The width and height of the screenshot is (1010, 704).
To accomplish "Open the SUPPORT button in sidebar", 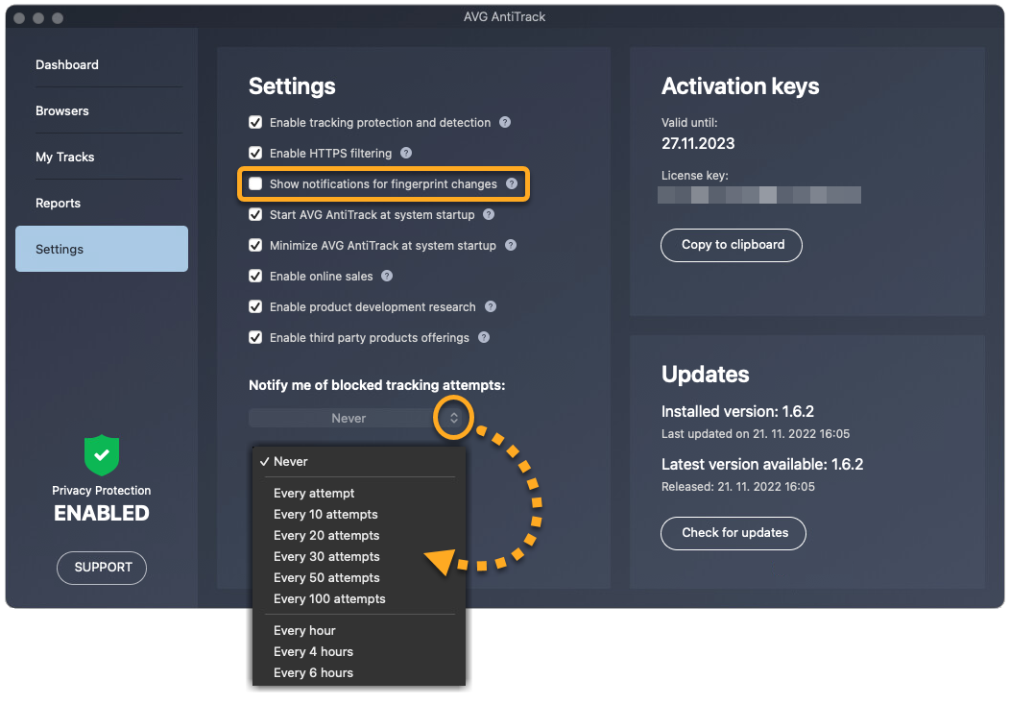I will click(x=102, y=568).
